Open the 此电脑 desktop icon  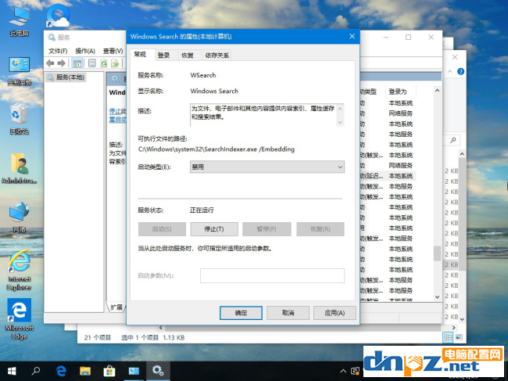tap(20, 21)
